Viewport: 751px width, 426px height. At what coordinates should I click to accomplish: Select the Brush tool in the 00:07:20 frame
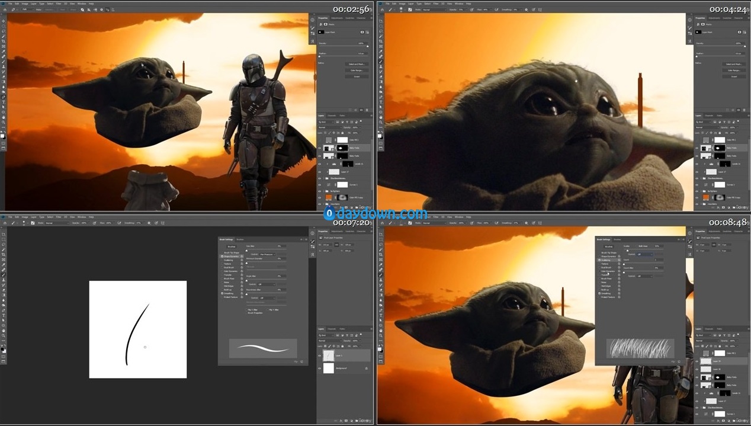point(4,275)
